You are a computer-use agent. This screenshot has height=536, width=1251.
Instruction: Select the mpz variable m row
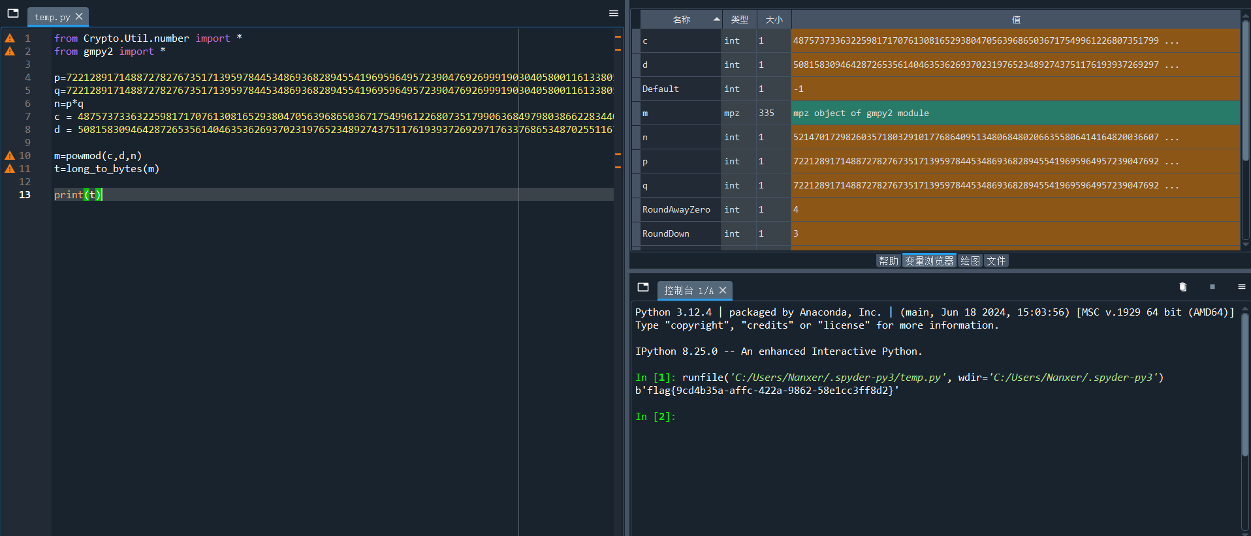pyautogui.click(x=679, y=113)
